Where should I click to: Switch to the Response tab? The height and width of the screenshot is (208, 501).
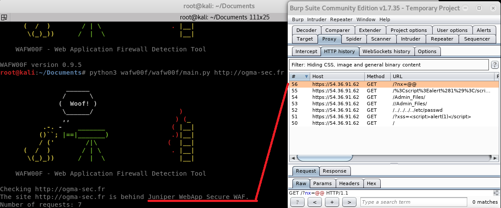coord(334,171)
